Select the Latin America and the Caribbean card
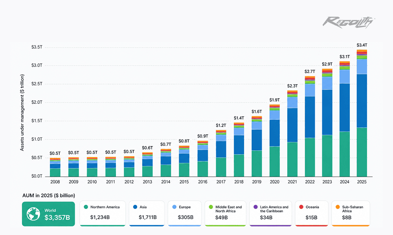Screen dimensions: 393x235 coord(270,213)
